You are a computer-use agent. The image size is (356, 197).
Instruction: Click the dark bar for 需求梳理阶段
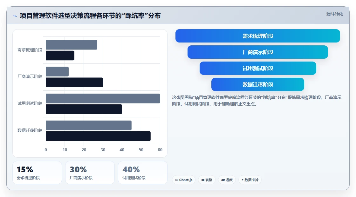tap(60, 56)
